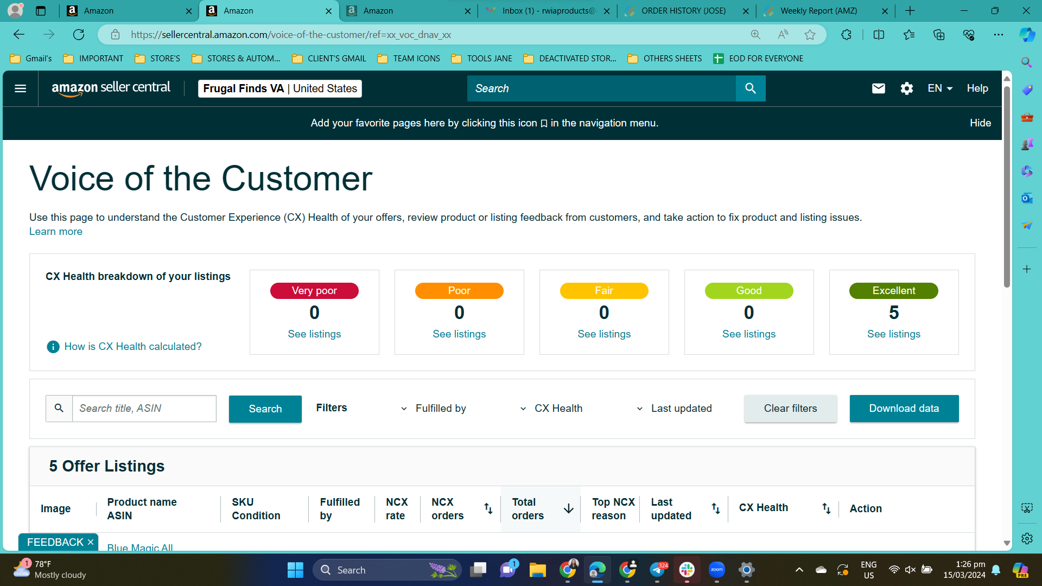
Task: Switch to Weekly Report (AMZ) tab
Action: pos(826,11)
